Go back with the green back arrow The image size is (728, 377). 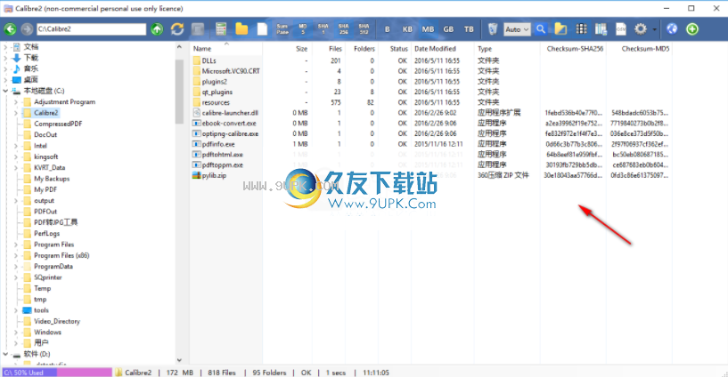pyautogui.click(x=10, y=29)
